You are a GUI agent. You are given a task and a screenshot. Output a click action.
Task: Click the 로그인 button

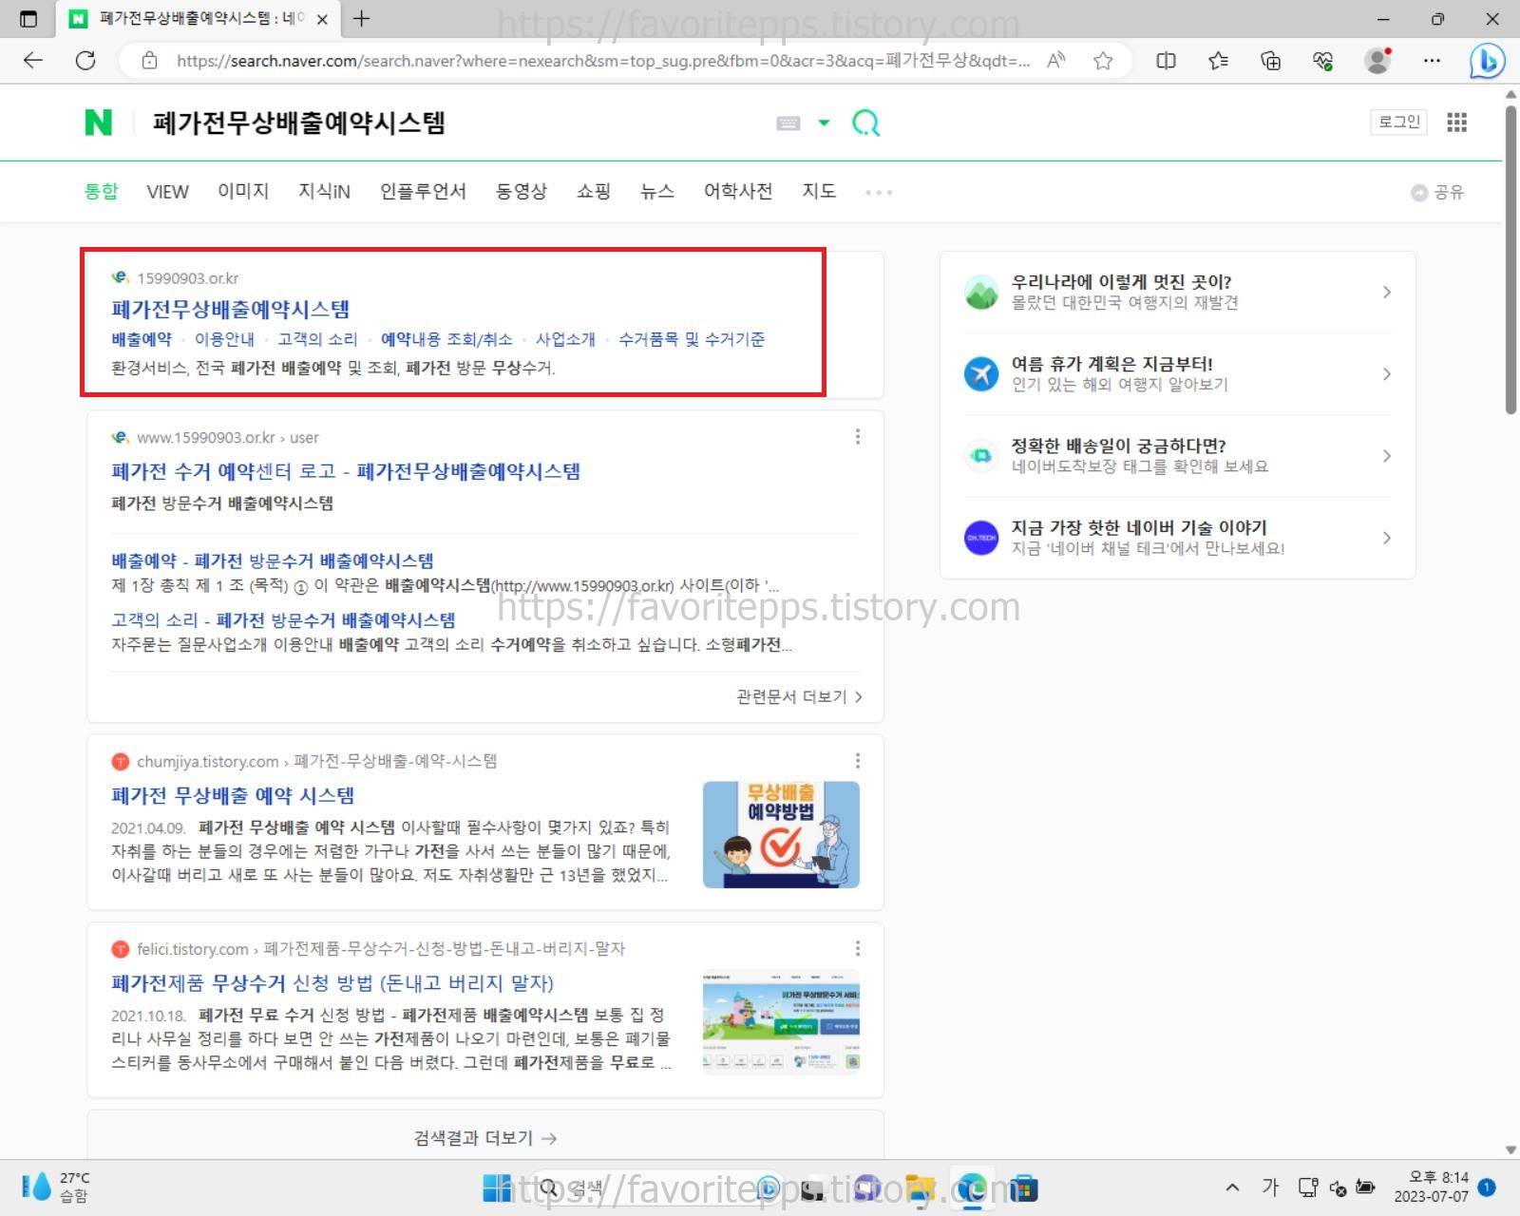[1398, 122]
